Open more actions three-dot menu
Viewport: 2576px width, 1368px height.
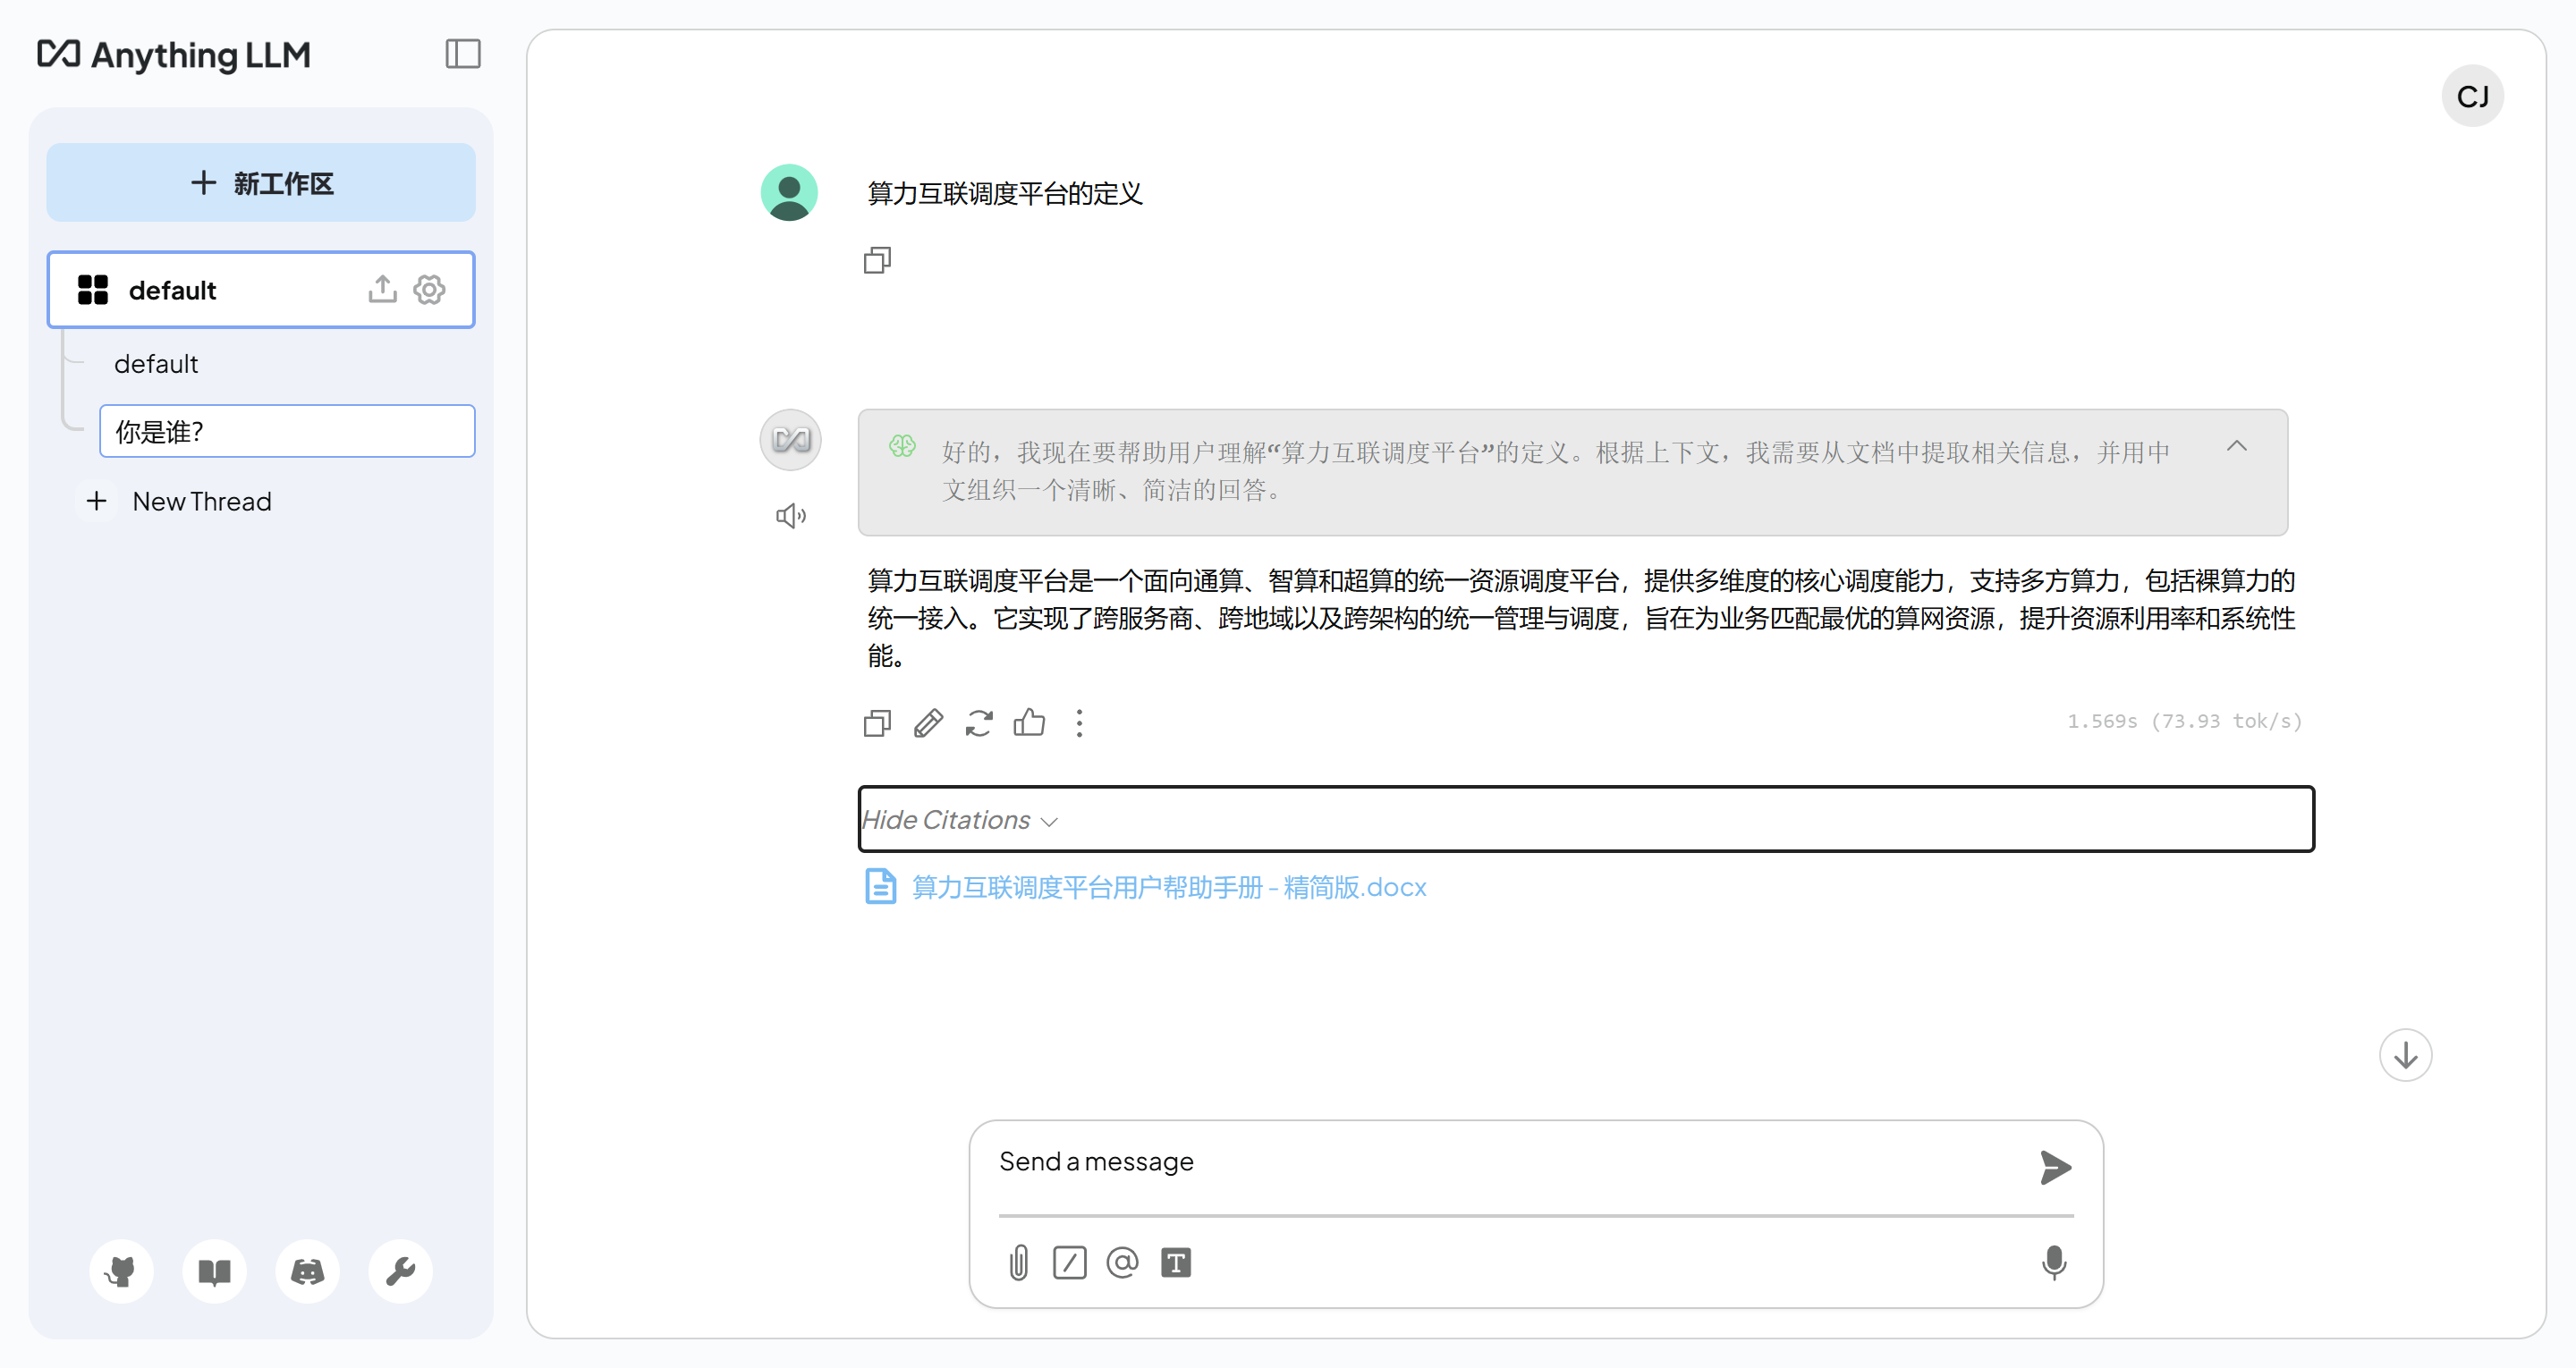tap(1079, 723)
